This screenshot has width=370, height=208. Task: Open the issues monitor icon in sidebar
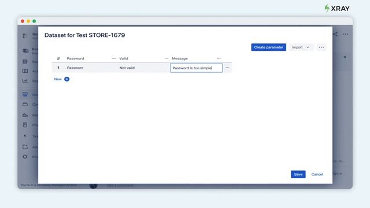25,94
